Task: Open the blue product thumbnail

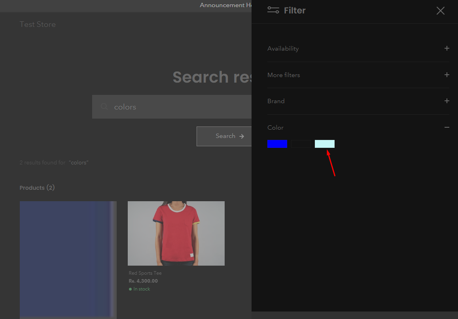Action: [x=68, y=259]
